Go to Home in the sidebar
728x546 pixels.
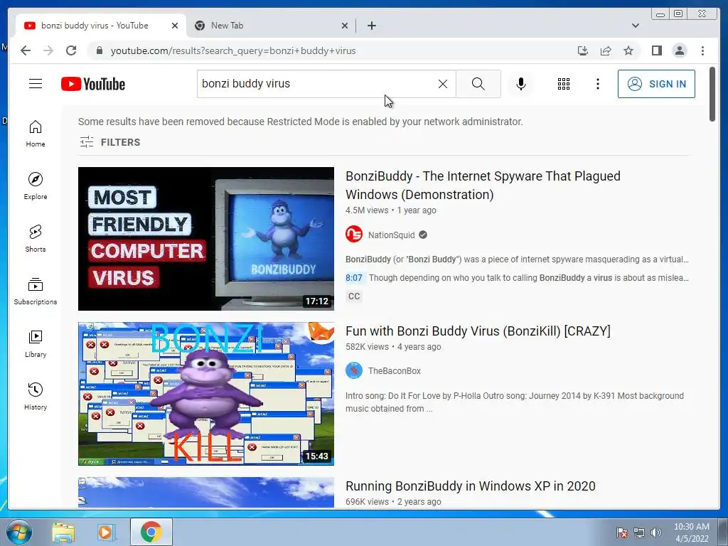click(36, 134)
